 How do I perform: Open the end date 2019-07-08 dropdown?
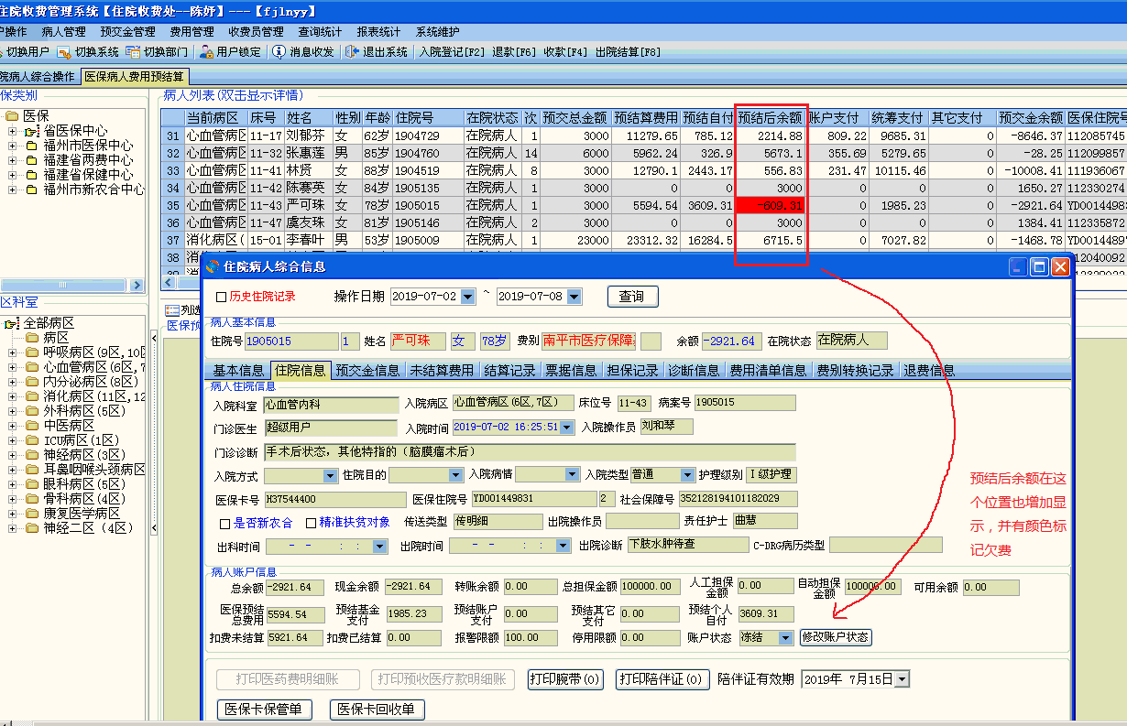[x=574, y=297]
